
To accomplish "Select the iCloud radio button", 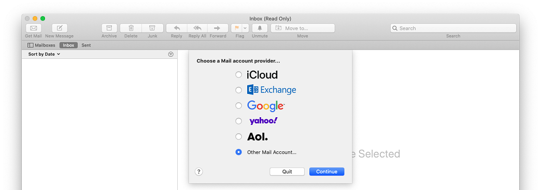I will [x=238, y=74].
